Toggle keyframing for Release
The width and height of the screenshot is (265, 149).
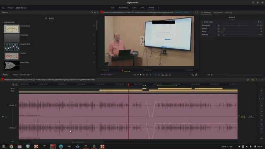pyautogui.click(x=218, y=35)
